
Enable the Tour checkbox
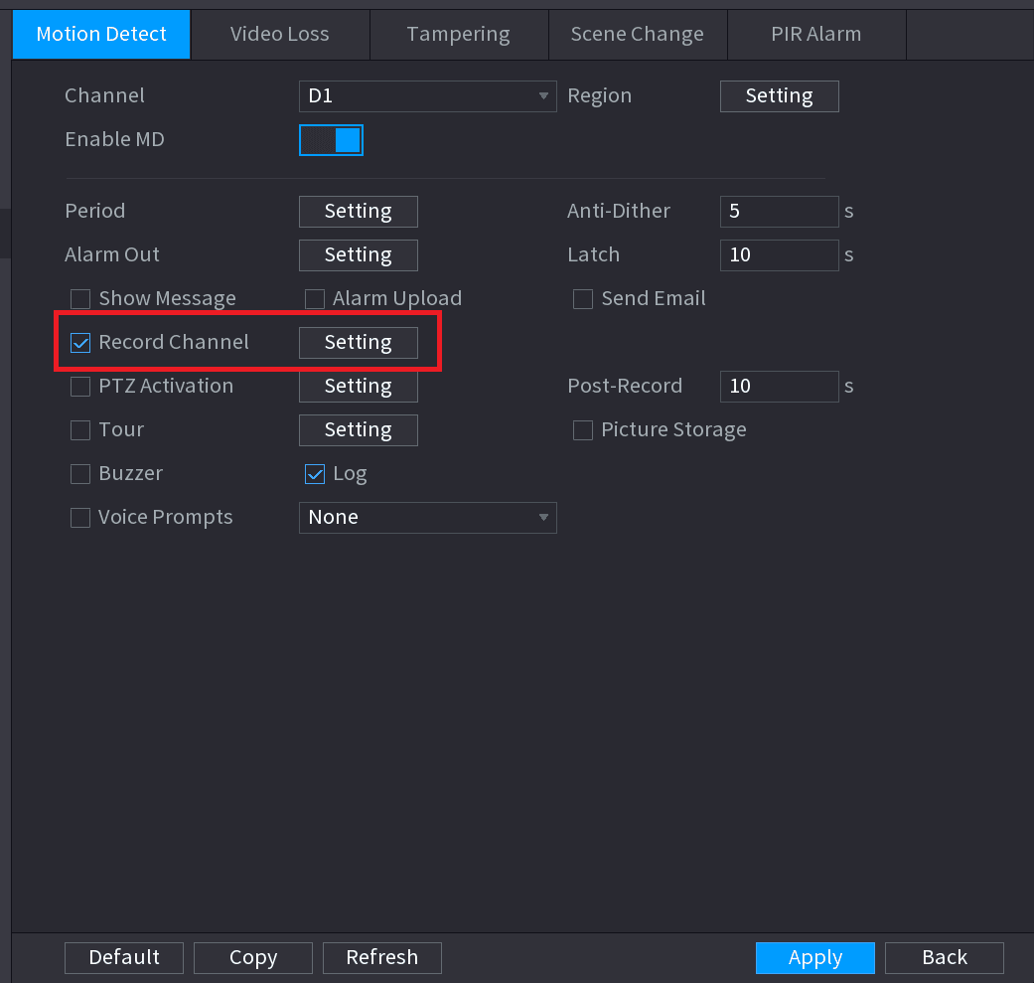coord(80,430)
